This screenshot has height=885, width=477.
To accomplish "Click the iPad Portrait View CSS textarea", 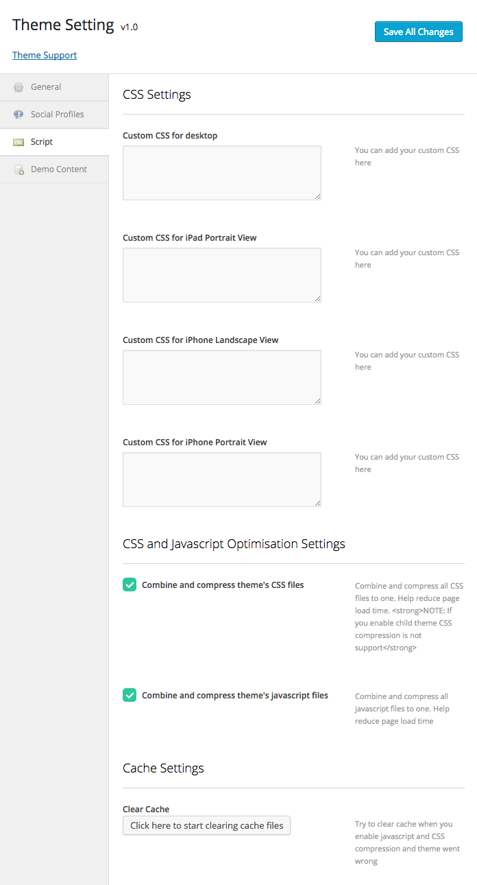I will click(x=221, y=274).
